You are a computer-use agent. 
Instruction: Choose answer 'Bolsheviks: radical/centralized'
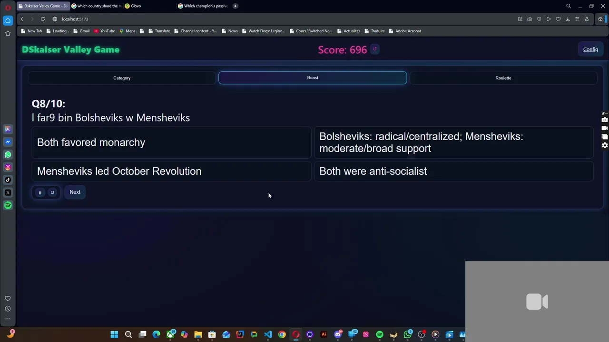pos(454,142)
